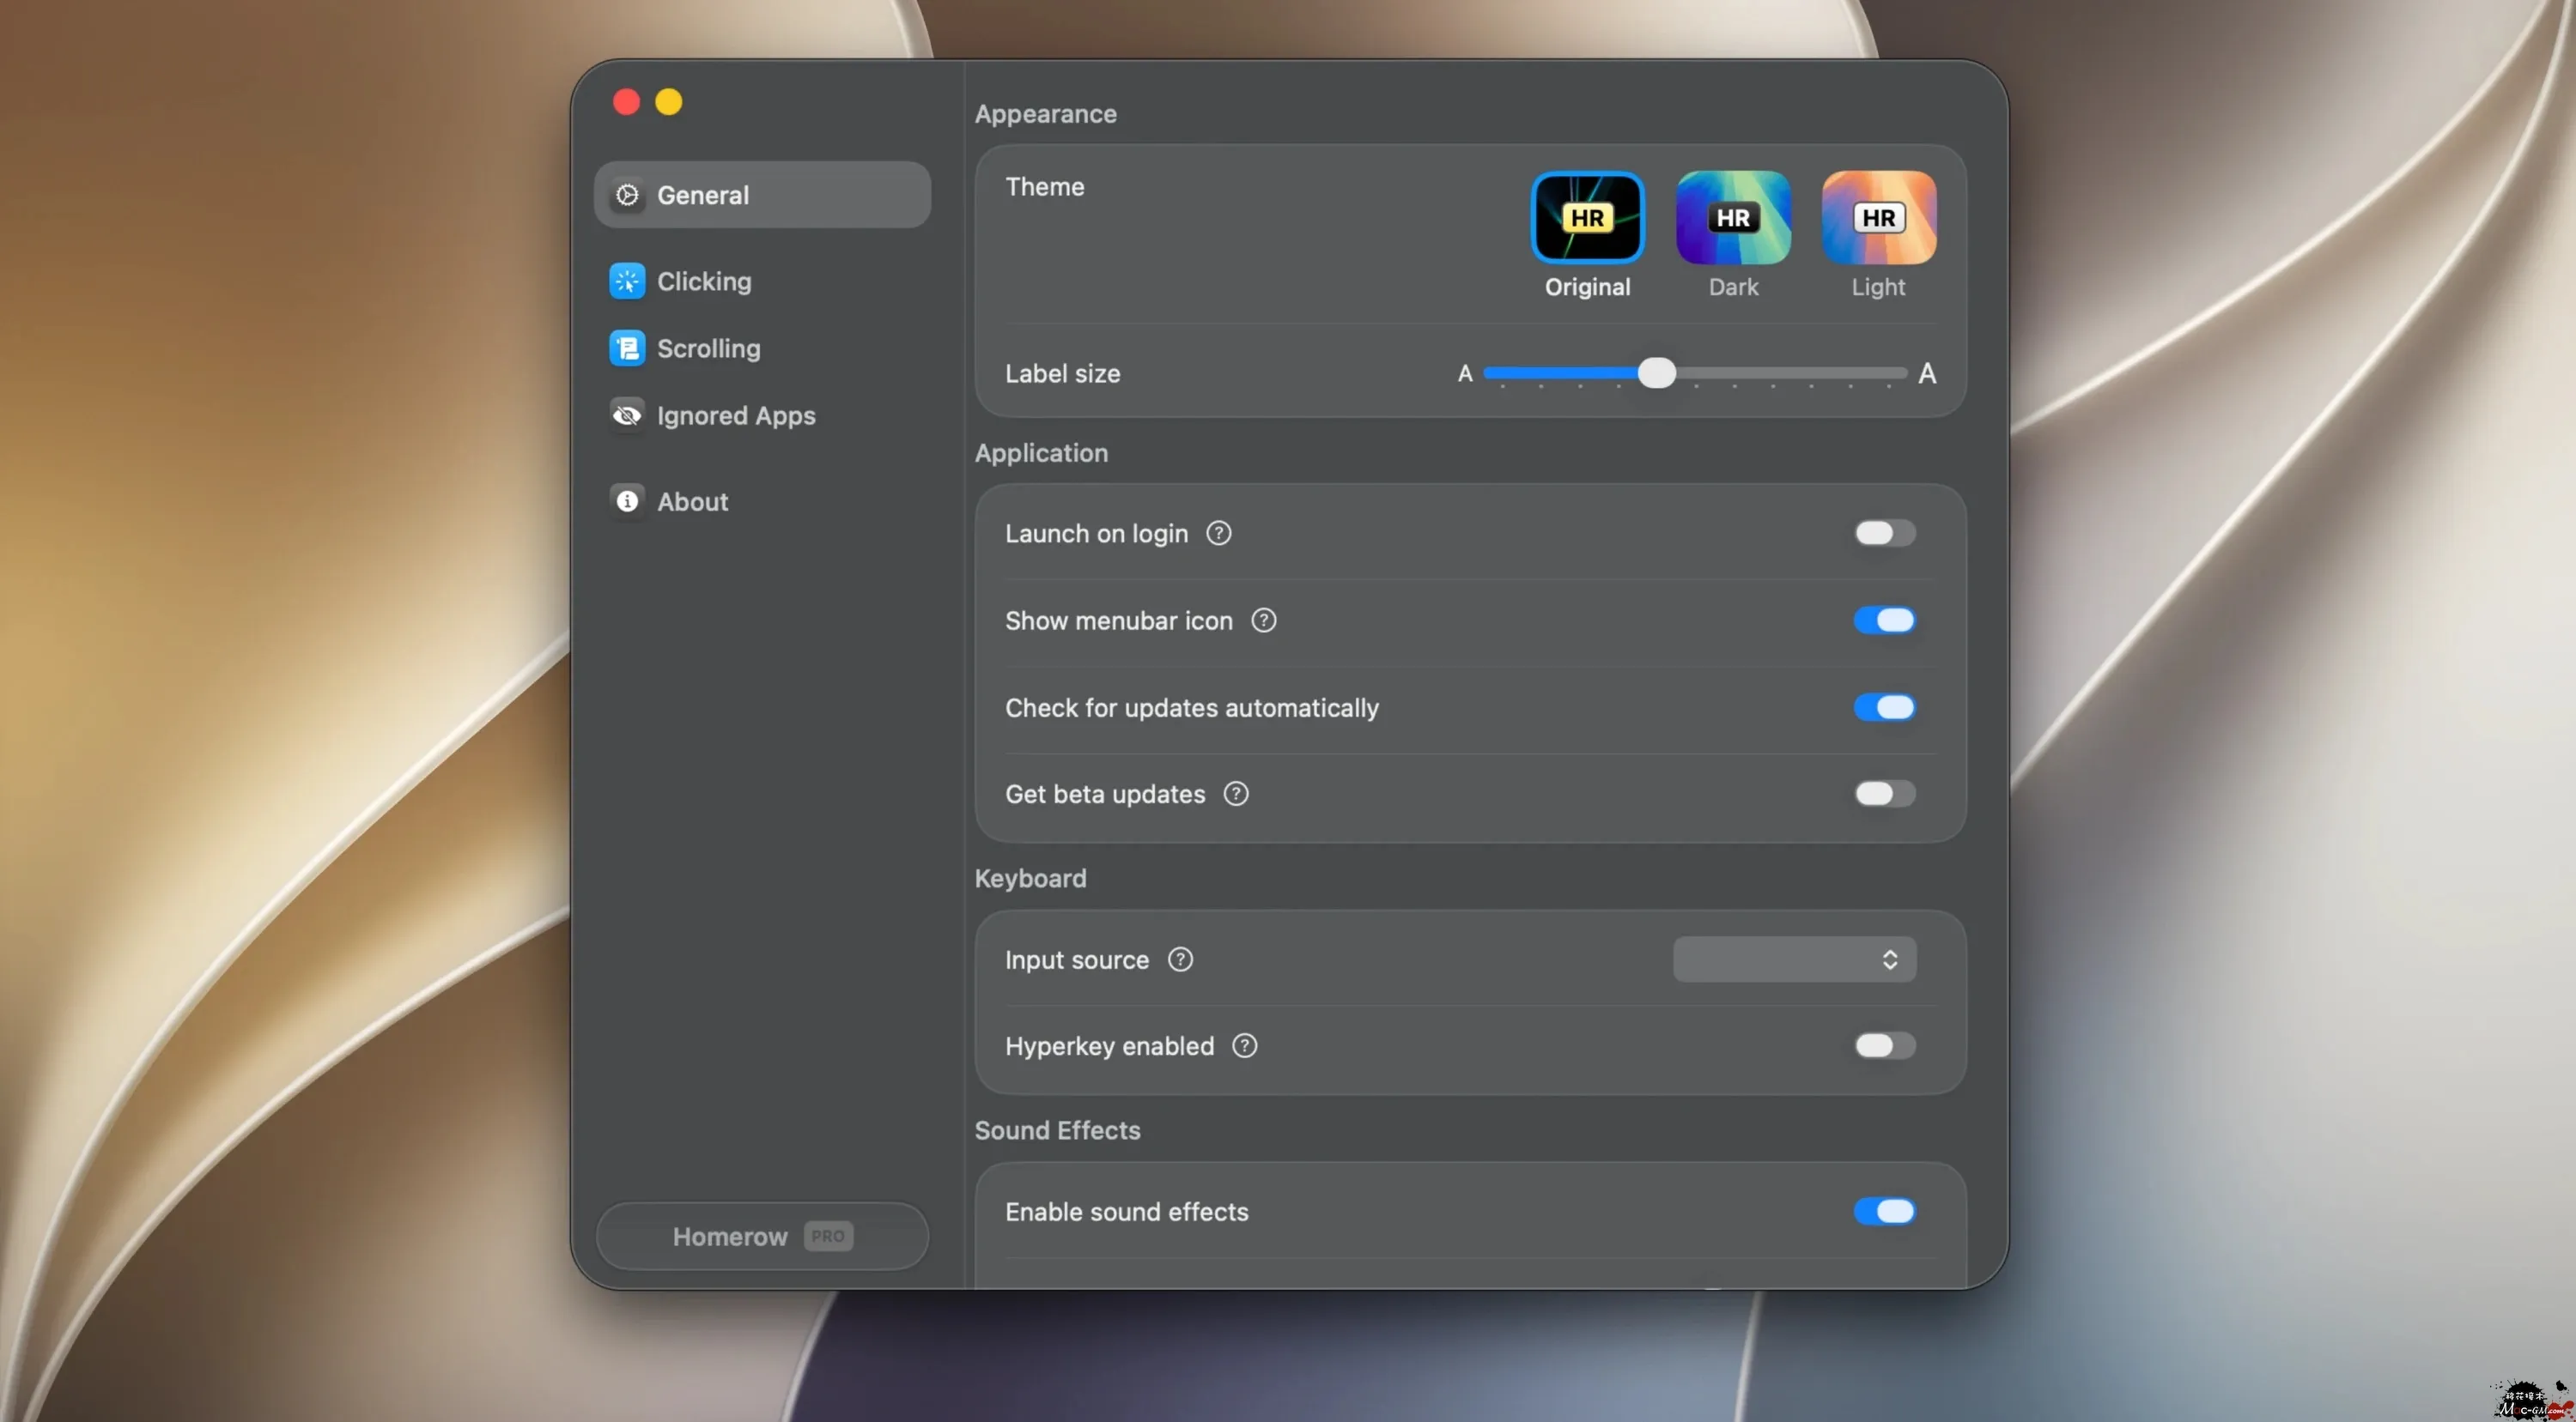This screenshot has height=1422, width=2576.
Task: Click the About info icon in sidebar
Action: point(627,500)
